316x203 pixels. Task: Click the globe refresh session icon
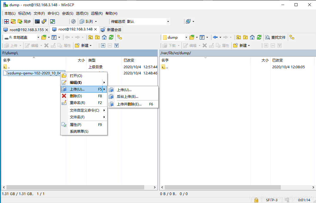[x=188, y=21]
